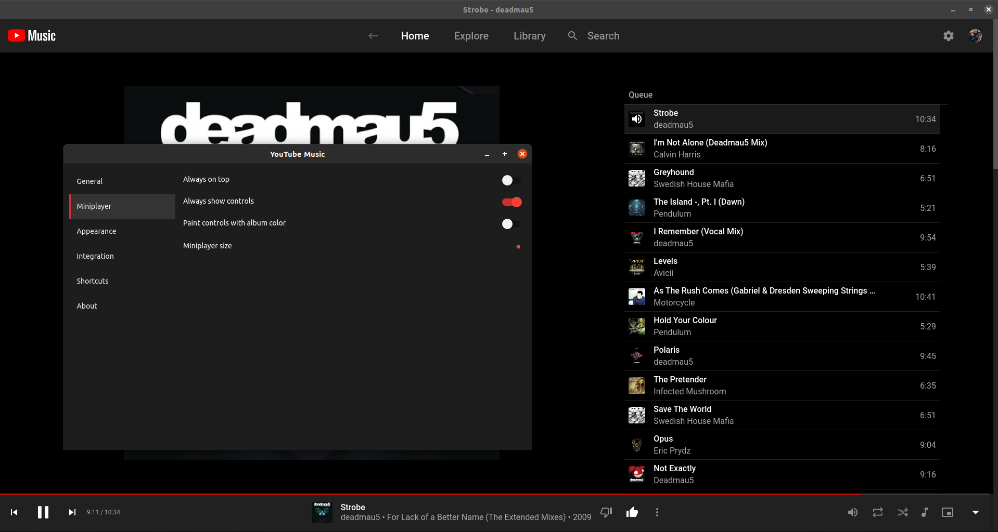Click The Island album thumbnail
Screen dimensions: 998x532
637,208
